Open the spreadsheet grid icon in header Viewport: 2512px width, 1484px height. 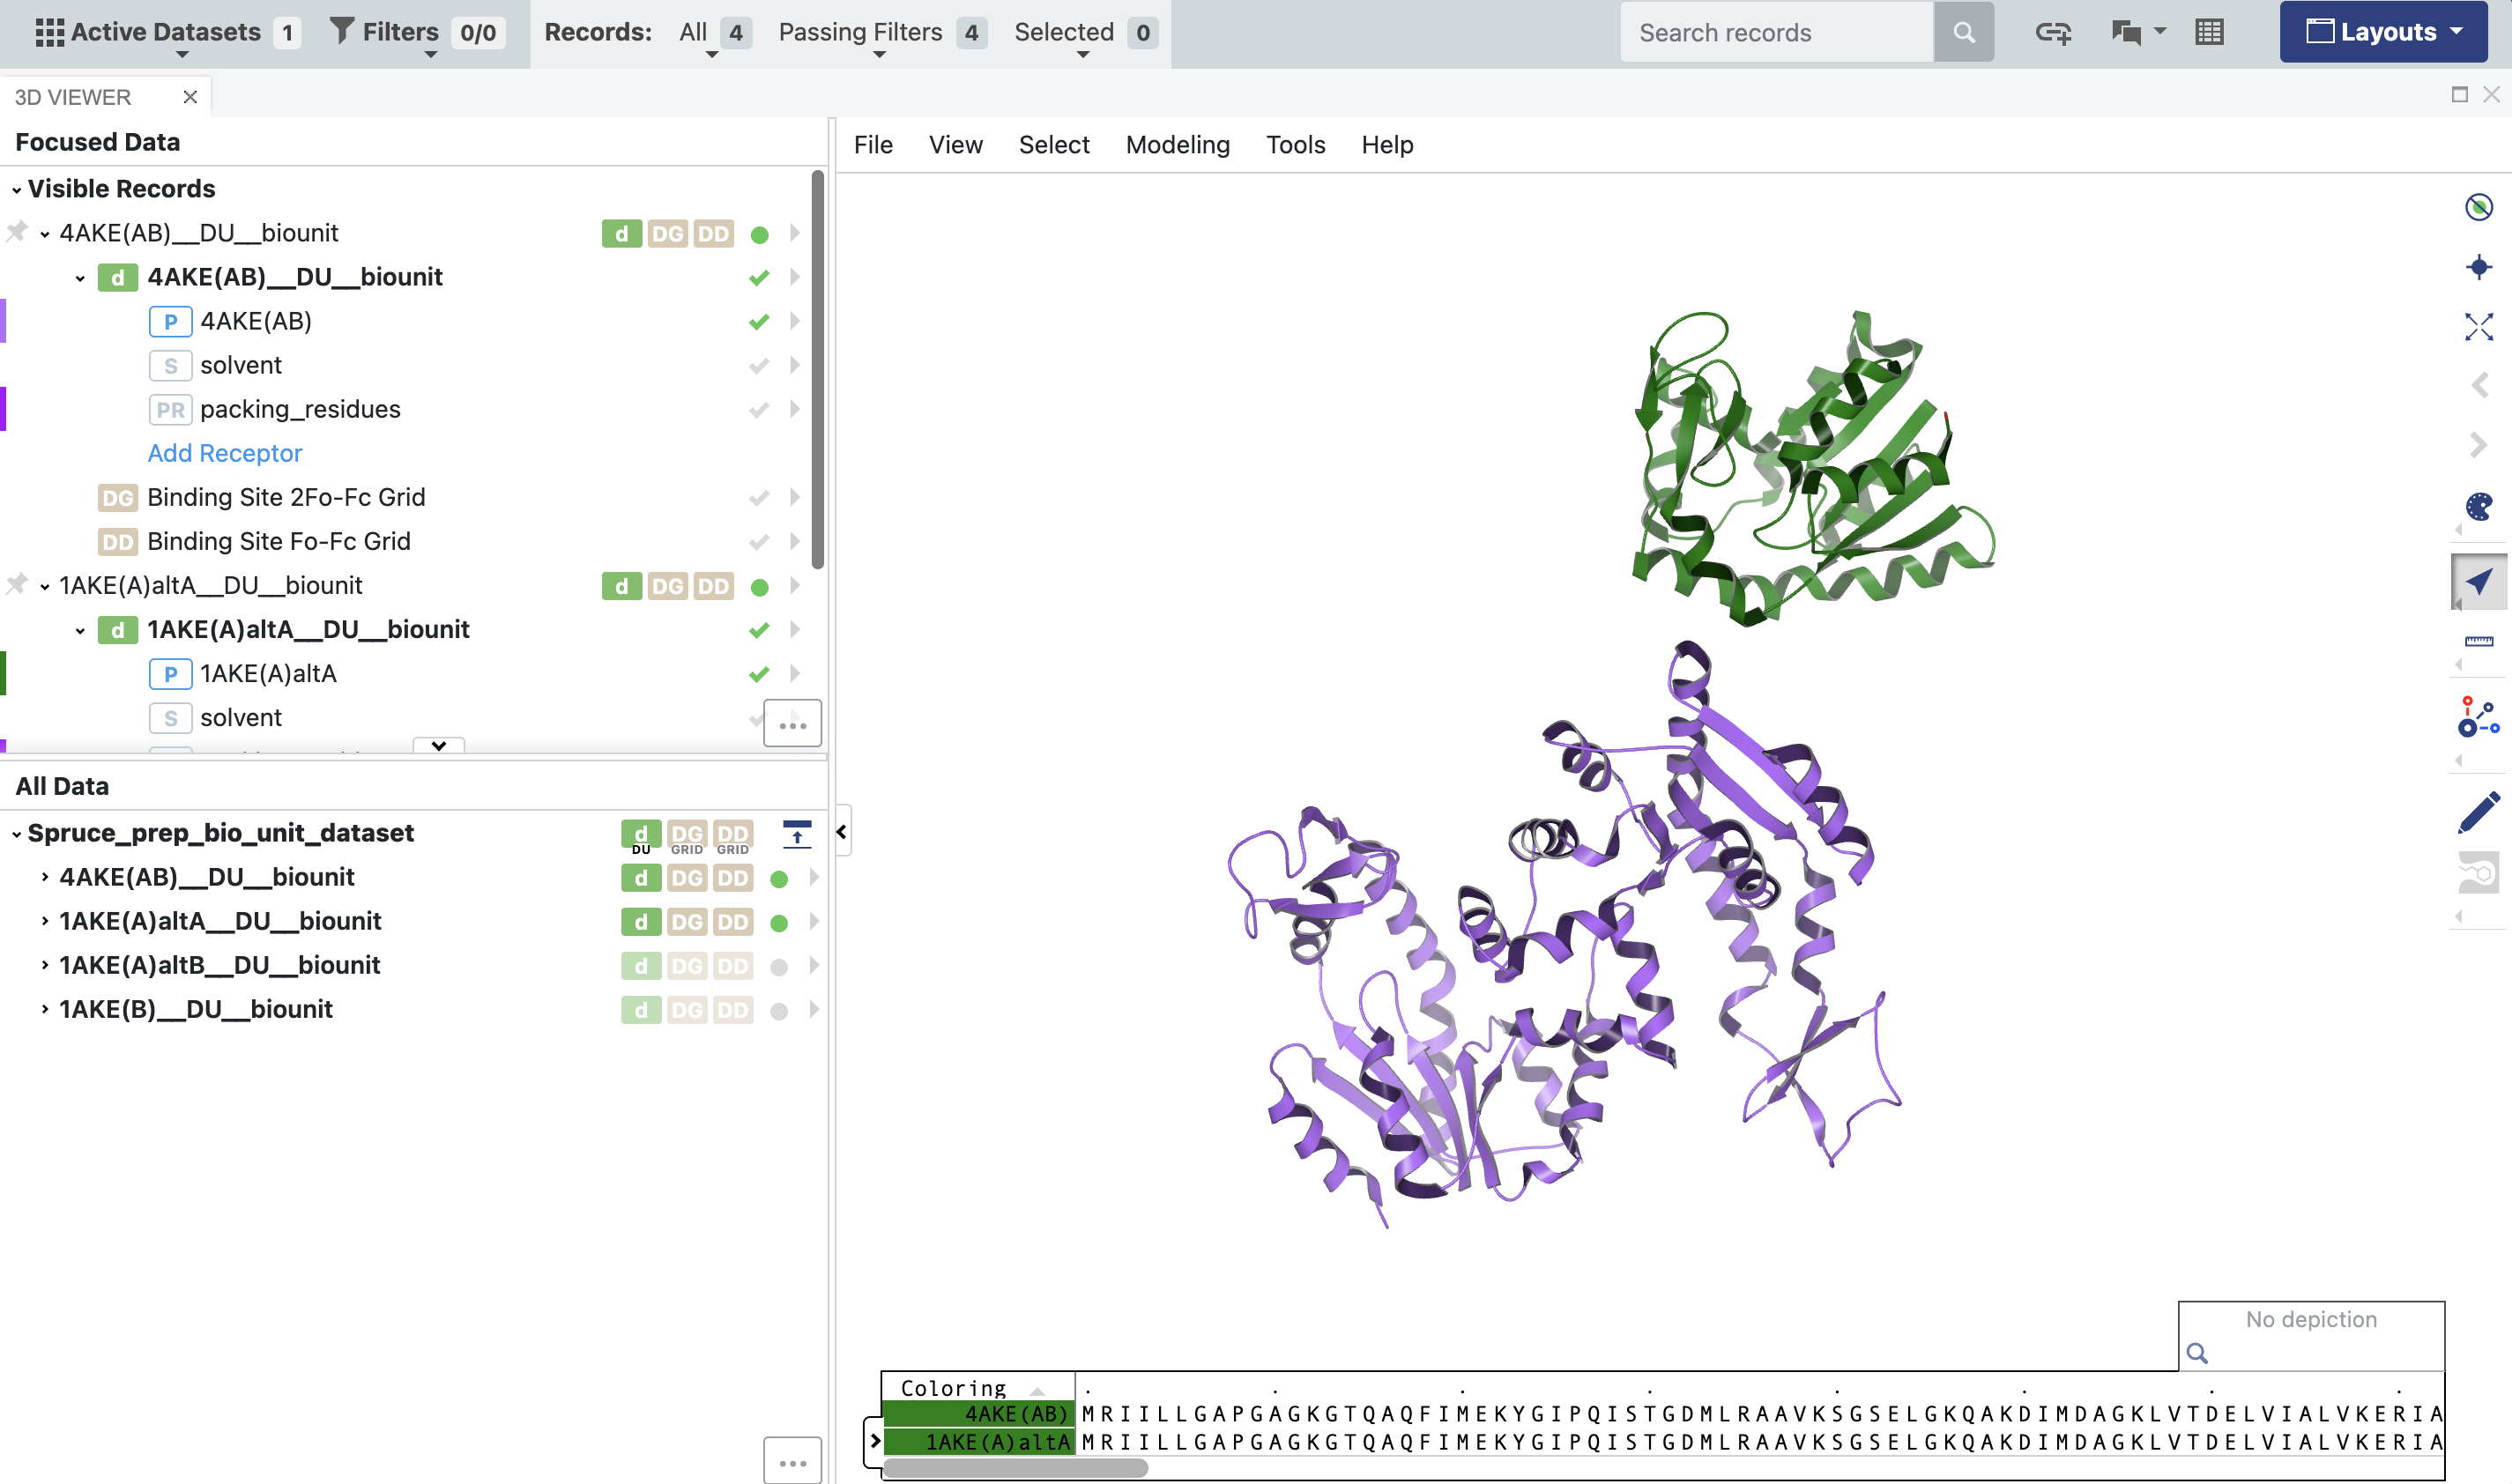tap(2209, 32)
